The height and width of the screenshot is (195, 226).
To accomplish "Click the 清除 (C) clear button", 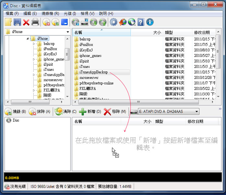I will pyautogui.click(x=66, y=112).
